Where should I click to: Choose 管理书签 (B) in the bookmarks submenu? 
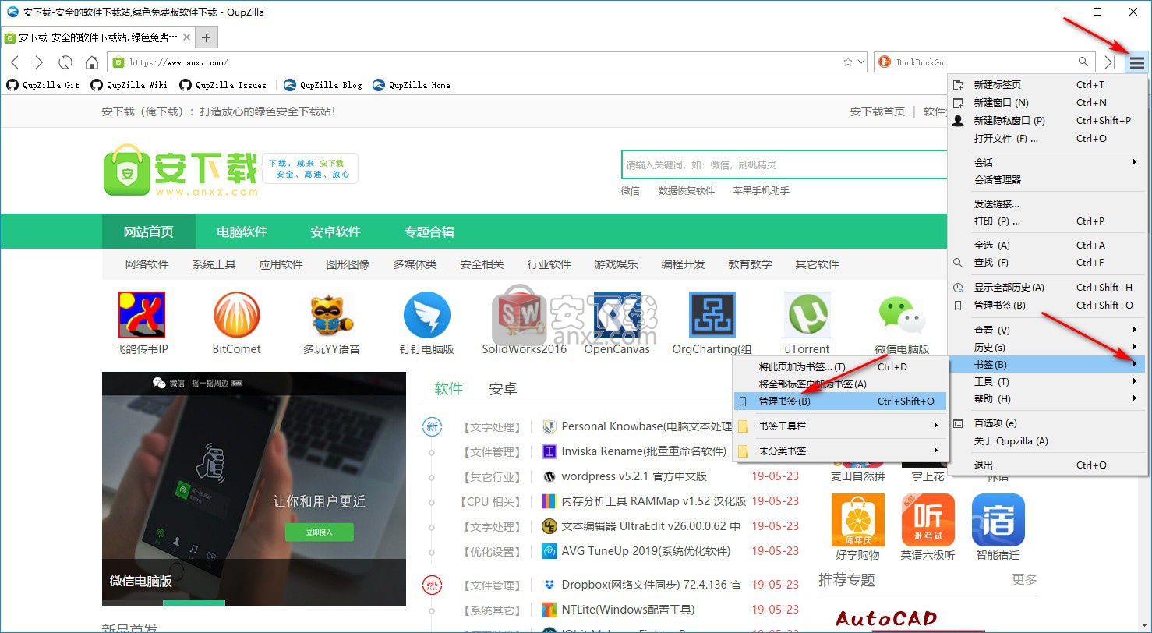click(x=840, y=401)
